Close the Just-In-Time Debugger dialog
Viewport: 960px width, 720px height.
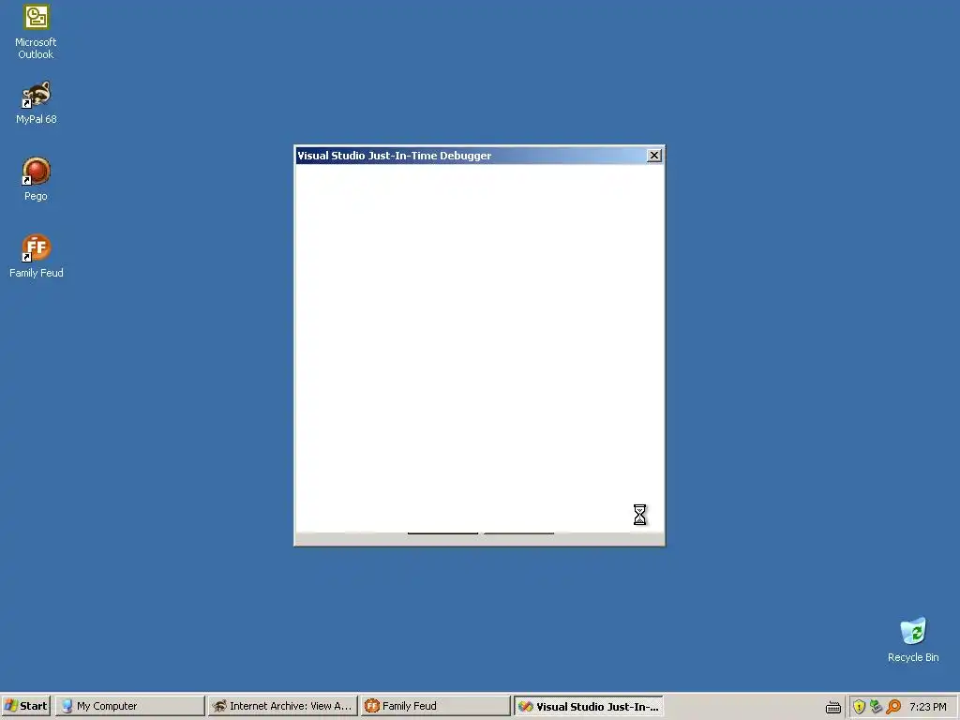[x=653, y=156]
